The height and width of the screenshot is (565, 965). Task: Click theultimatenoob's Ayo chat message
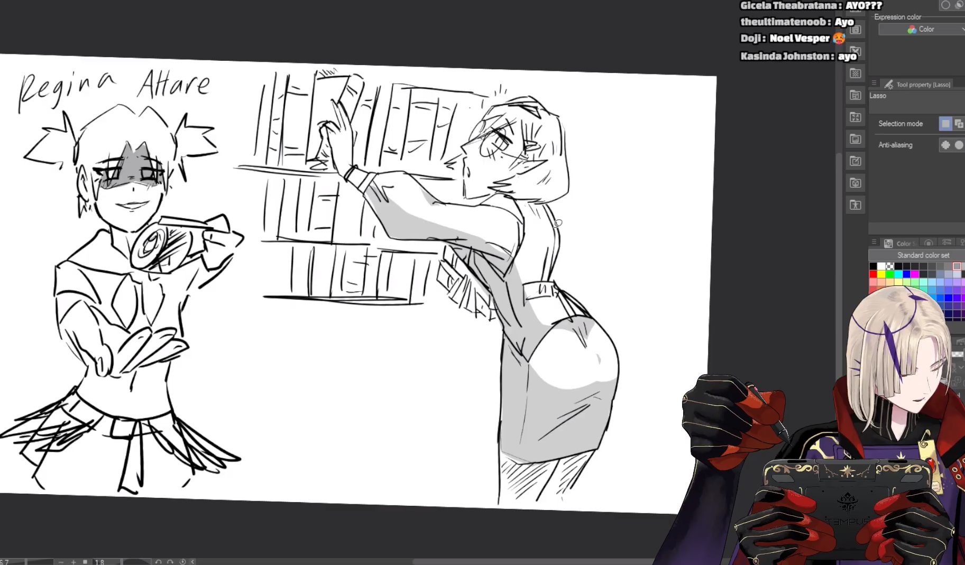(x=797, y=22)
